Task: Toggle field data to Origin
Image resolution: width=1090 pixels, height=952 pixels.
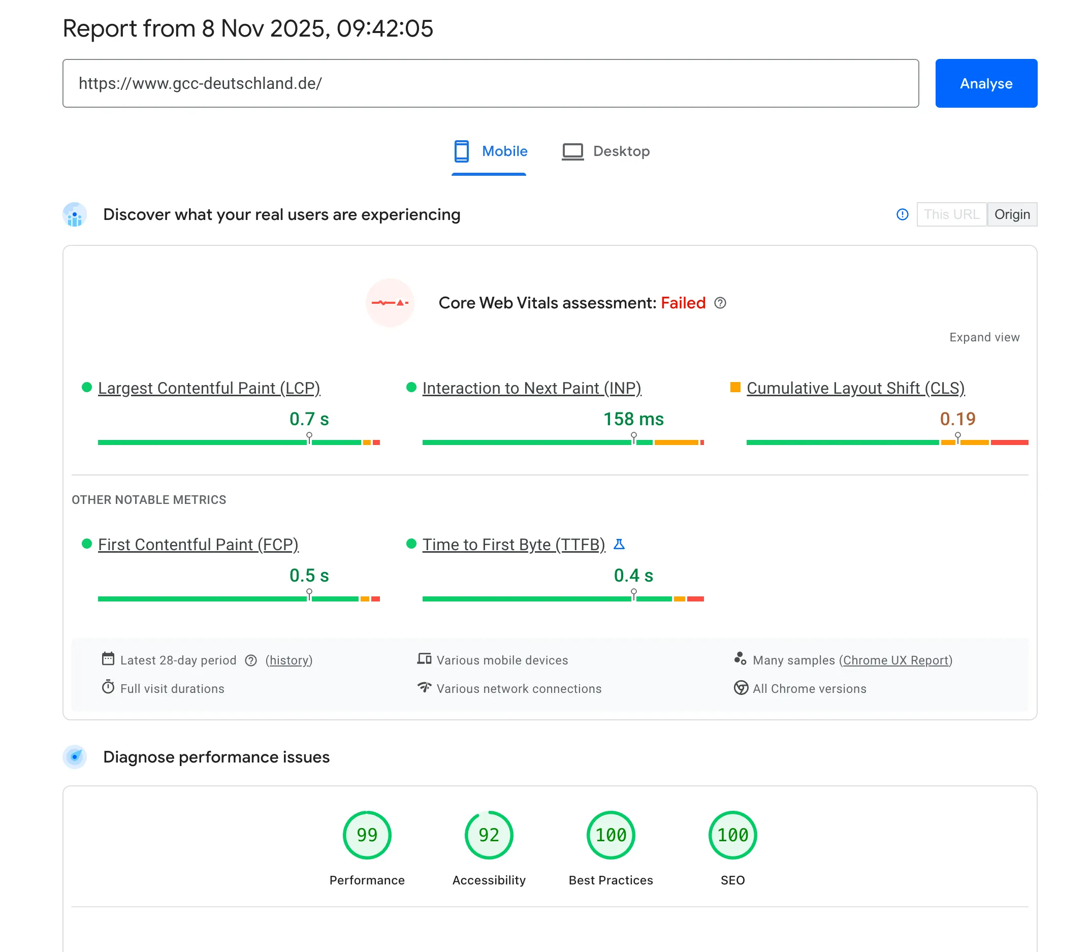Action: pyautogui.click(x=1011, y=214)
